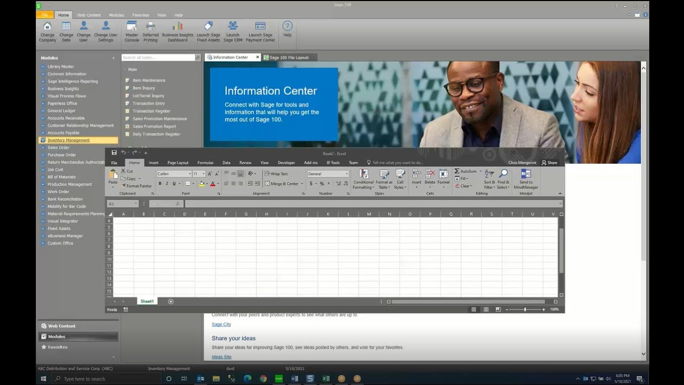Toggle Underline formatting in Excel

click(174, 183)
